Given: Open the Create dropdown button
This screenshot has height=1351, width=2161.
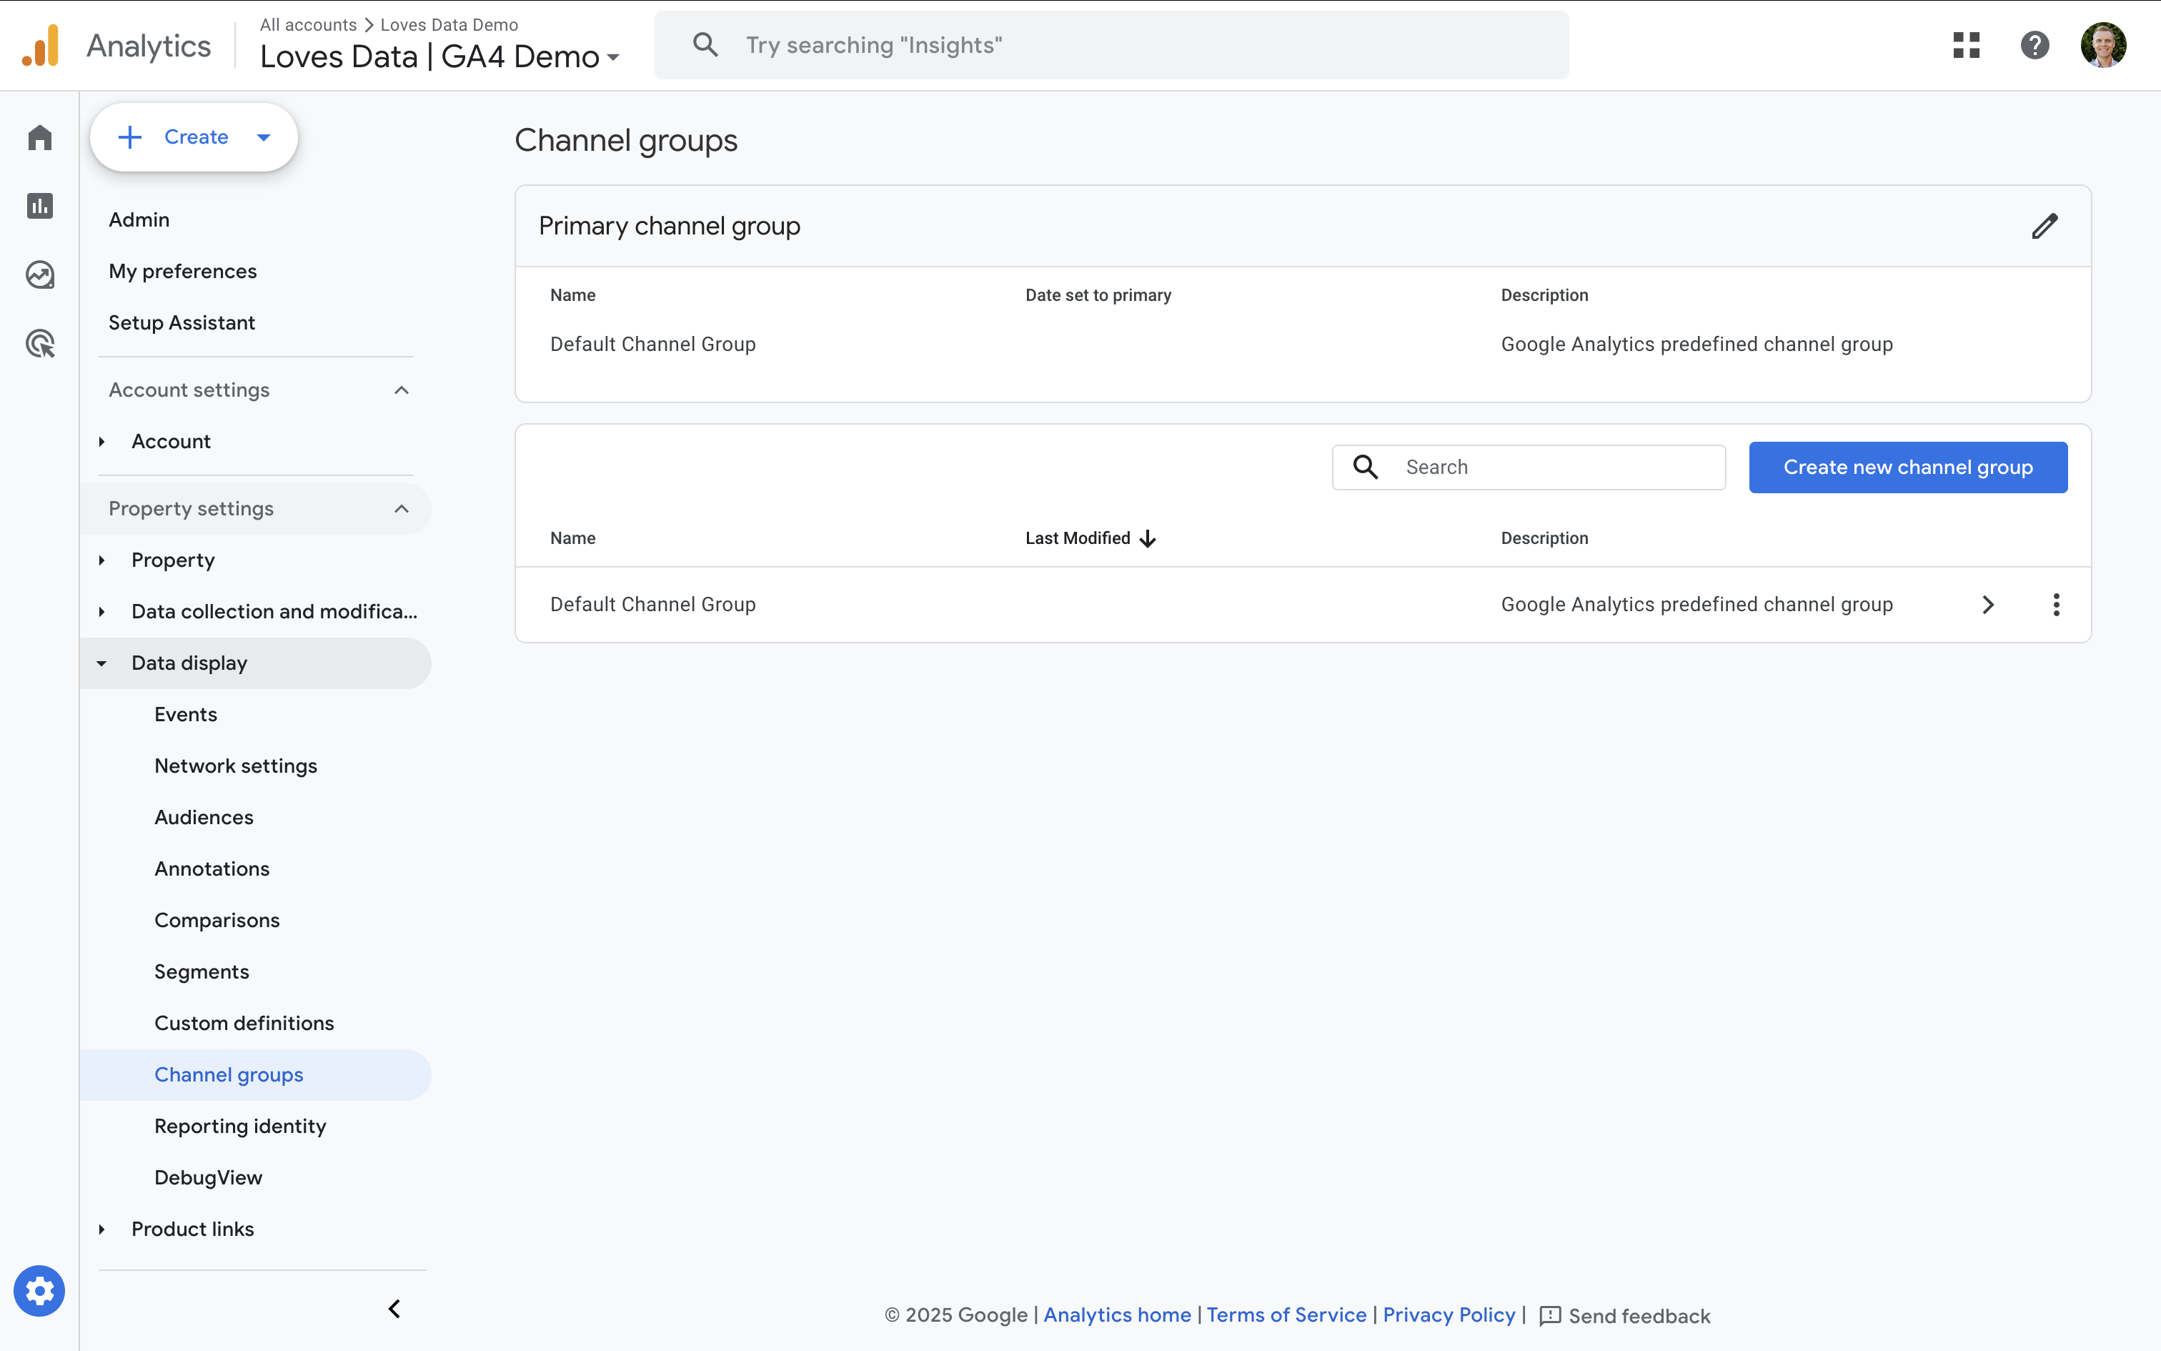Looking at the screenshot, I should tap(194, 137).
